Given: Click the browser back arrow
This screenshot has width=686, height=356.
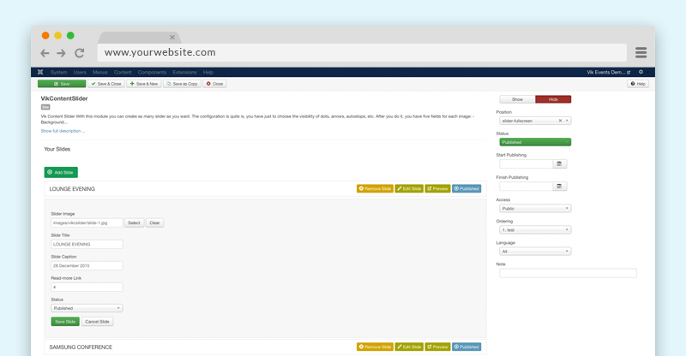Looking at the screenshot, I should pos(45,53).
